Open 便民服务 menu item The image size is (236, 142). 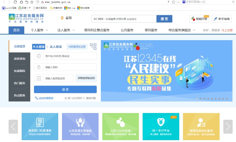[x=151, y=30]
